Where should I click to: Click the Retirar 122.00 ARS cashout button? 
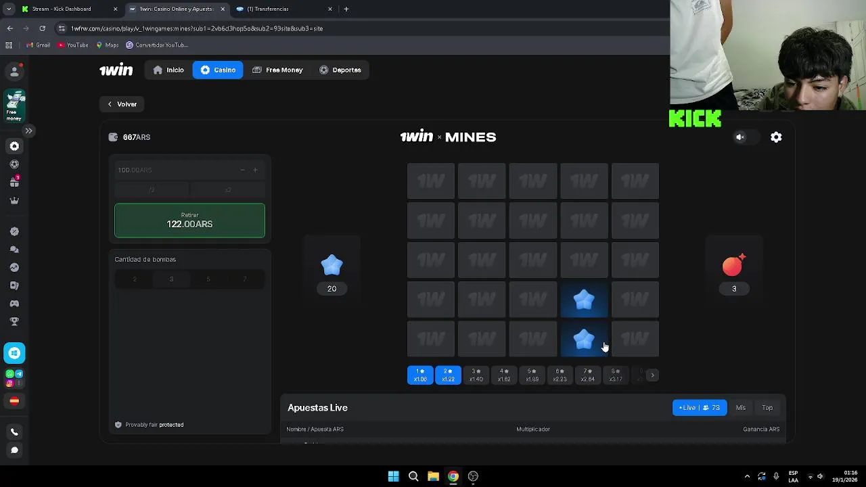pyautogui.click(x=189, y=221)
